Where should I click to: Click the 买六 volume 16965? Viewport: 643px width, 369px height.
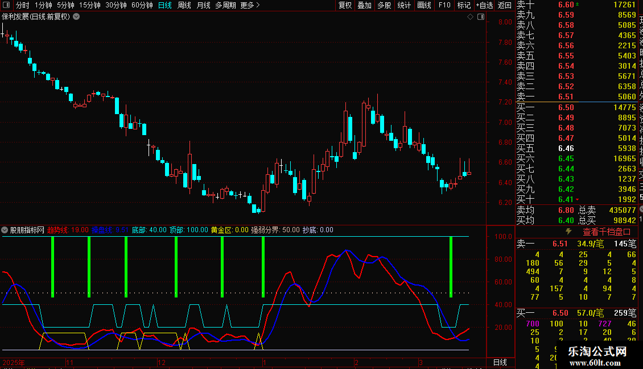click(x=625, y=158)
